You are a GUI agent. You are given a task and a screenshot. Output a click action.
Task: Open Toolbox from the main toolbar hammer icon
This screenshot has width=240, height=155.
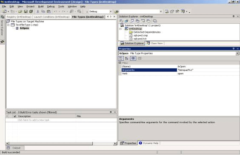tap(177, 11)
